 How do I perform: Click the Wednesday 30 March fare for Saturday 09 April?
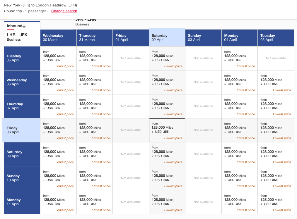click(x=58, y=154)
